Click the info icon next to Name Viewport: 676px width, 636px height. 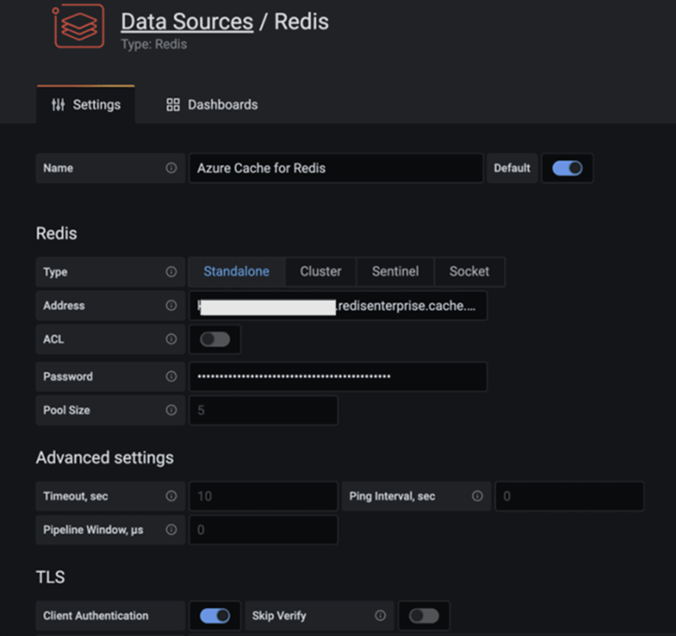[171, 168]
